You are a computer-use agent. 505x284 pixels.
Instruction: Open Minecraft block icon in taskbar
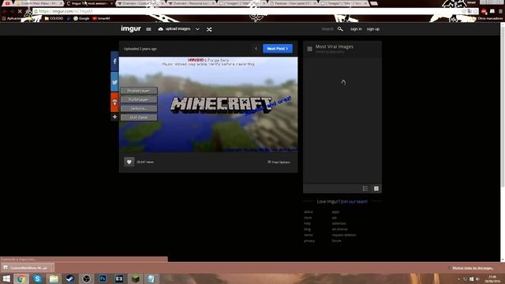click(135, 278)
